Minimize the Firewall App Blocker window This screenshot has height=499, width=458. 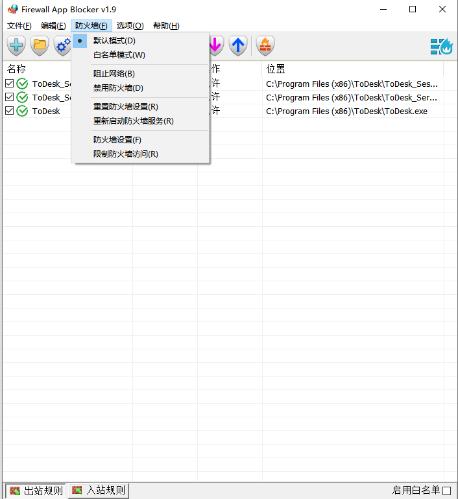coord(383,9)
